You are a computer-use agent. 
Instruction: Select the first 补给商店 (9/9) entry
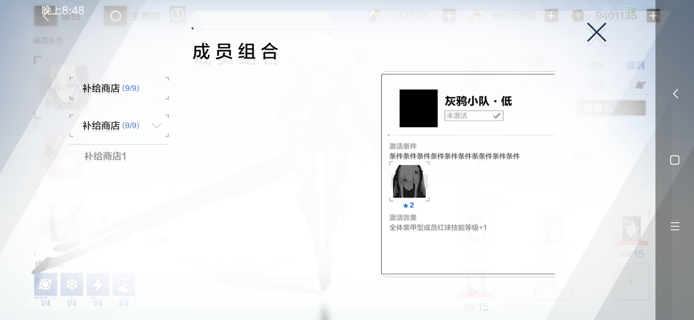pyautogui.click(x=119, y=88)
